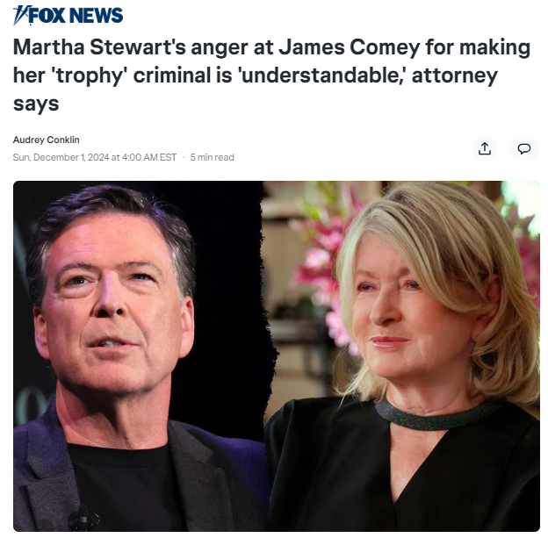The image size is (548, 538).
Task: Open the photo of man in dark blazer
Action: 139,355
